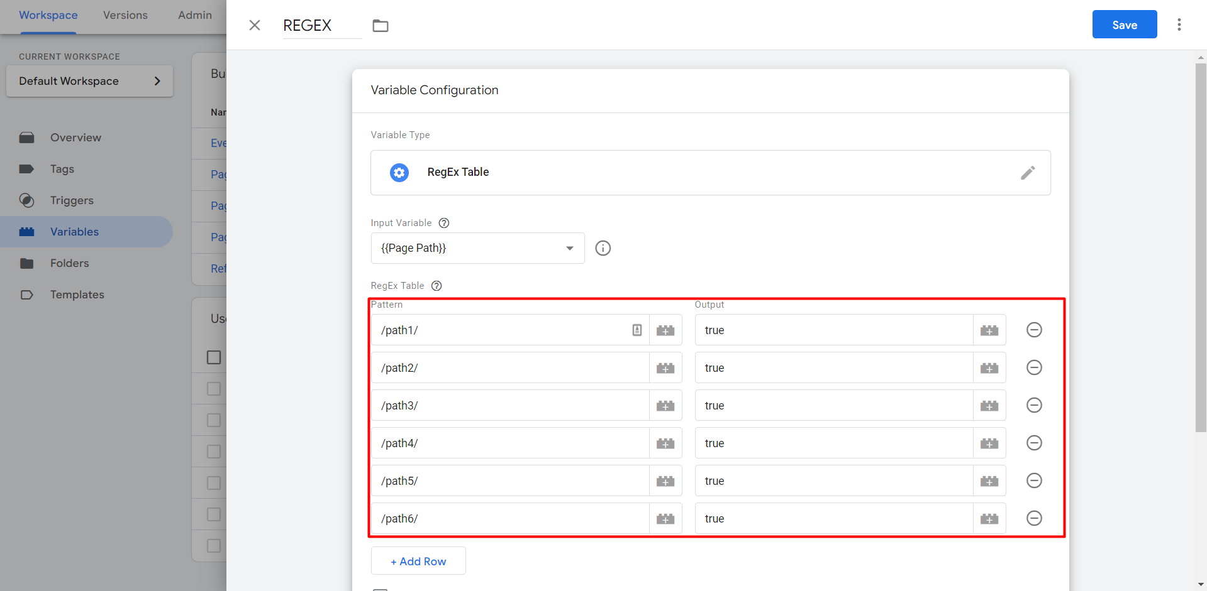Switch to the Workspace tab
The image size is (1207, 591).
point(48,15)
